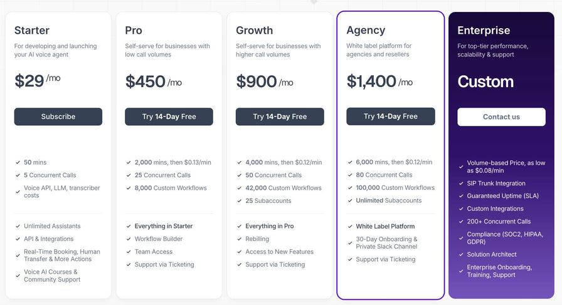Image resolution: width=562 pixels, height=305 pixels.
Task: Click the checkmark beside White Label Platform
Action: point(350,226)
